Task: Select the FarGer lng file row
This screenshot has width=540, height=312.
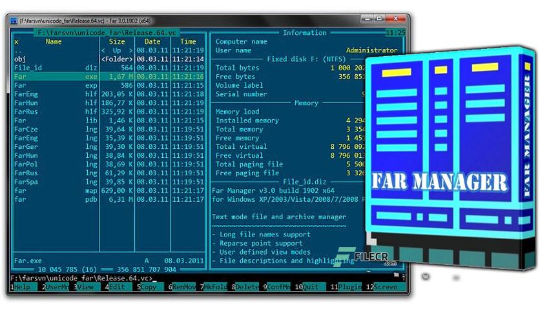Action: pyautogui.click(x=109, y=147)
